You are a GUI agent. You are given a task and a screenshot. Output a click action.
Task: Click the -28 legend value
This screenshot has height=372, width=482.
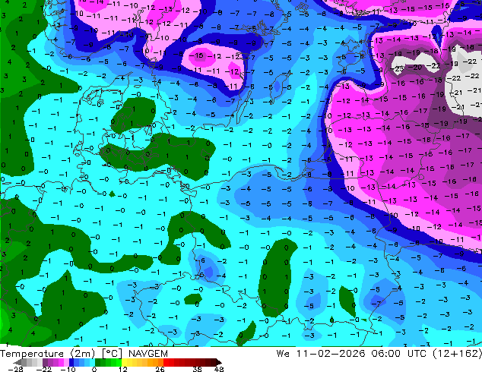tap(15, 369)
